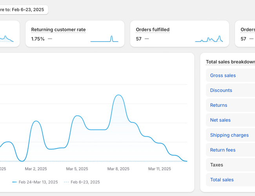The image size is (255, 196).
Task: Click the solid blue legend line swatch
Action: coord(15,182)
